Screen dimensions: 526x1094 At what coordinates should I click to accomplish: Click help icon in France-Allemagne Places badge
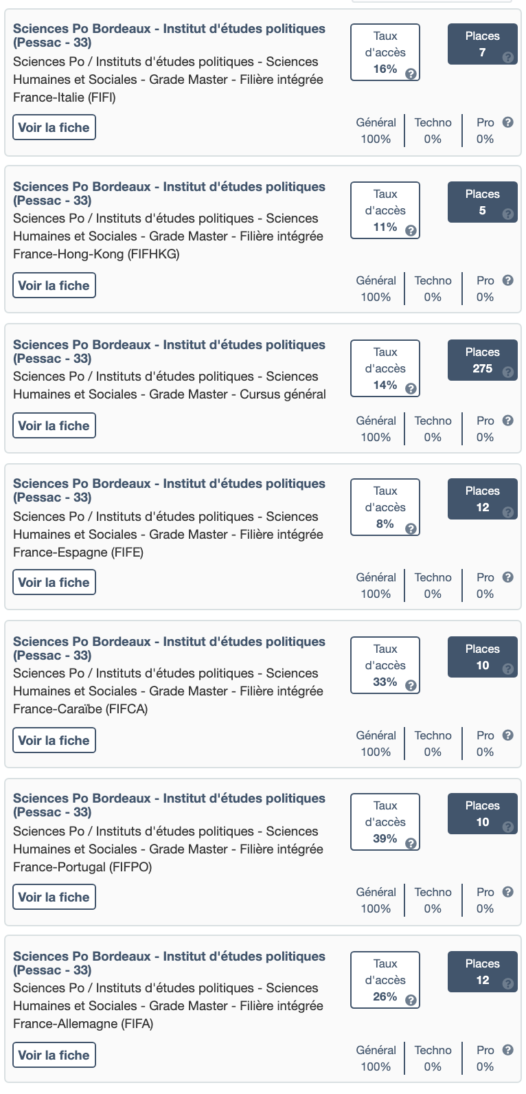click(x=508, y=985)
